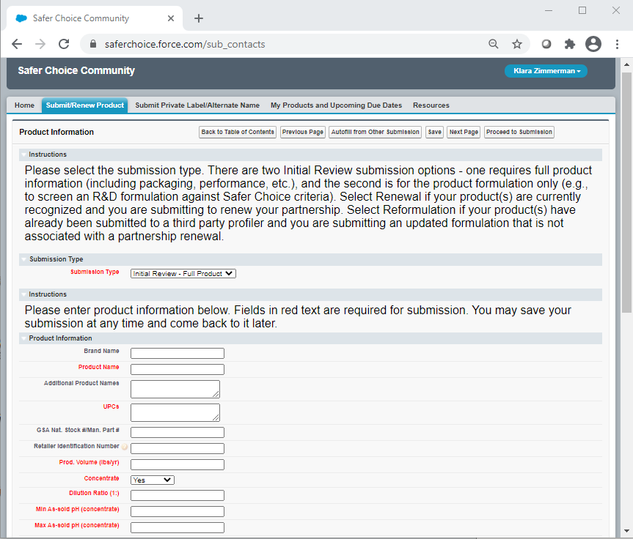Open the Chrome profile avatar icon
Screen dimensions: 633x539
[x=593, y=44]
